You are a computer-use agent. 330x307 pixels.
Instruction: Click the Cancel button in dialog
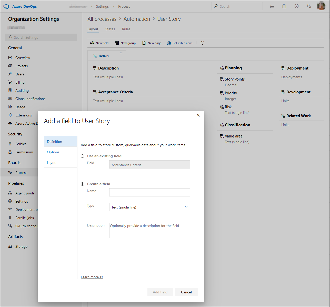186,292
